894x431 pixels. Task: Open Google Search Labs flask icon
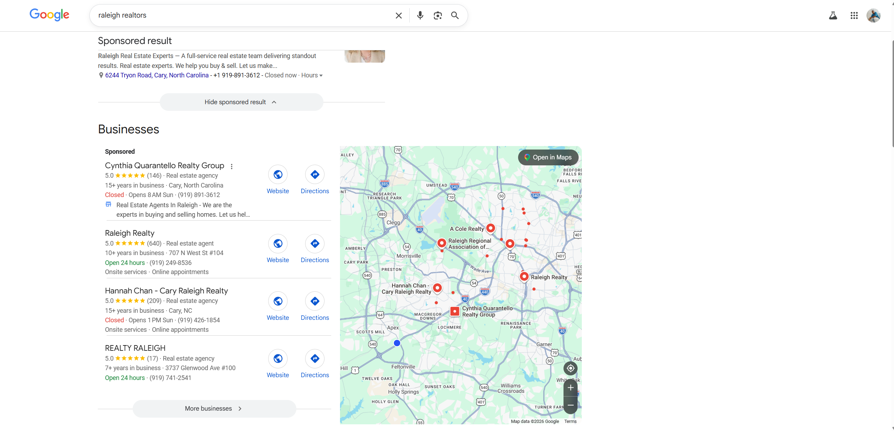pos(833,15)
